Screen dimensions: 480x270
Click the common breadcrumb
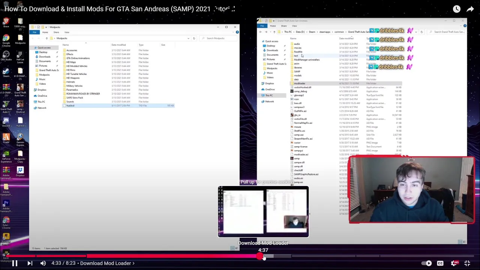339,32
